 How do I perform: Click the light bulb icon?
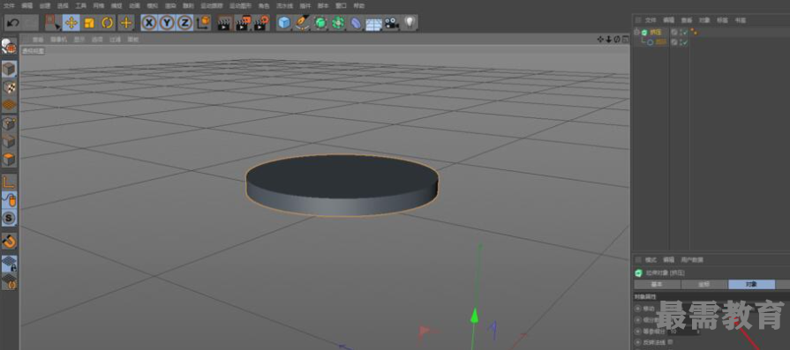pyautogui.click(x=410, y=23)
